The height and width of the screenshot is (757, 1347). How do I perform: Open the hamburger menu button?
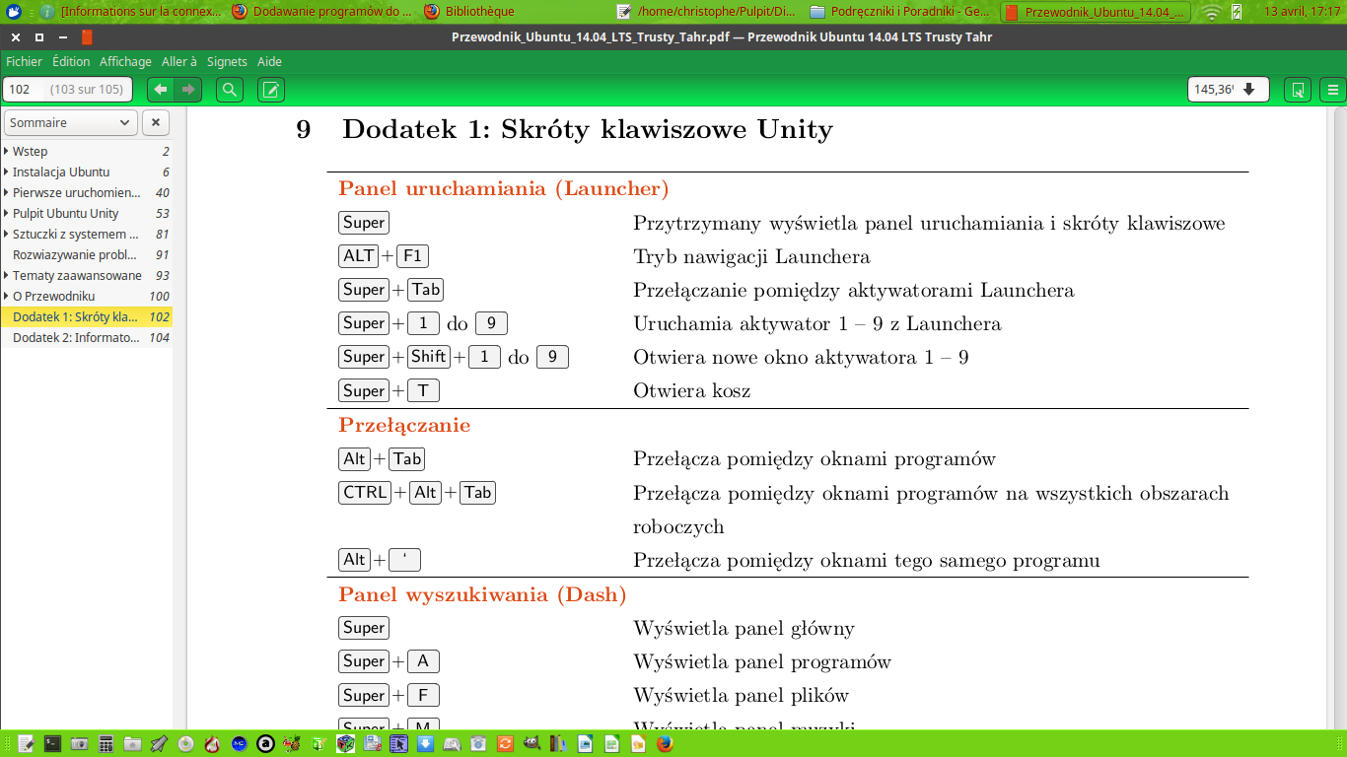click(x=1333, y=90)
